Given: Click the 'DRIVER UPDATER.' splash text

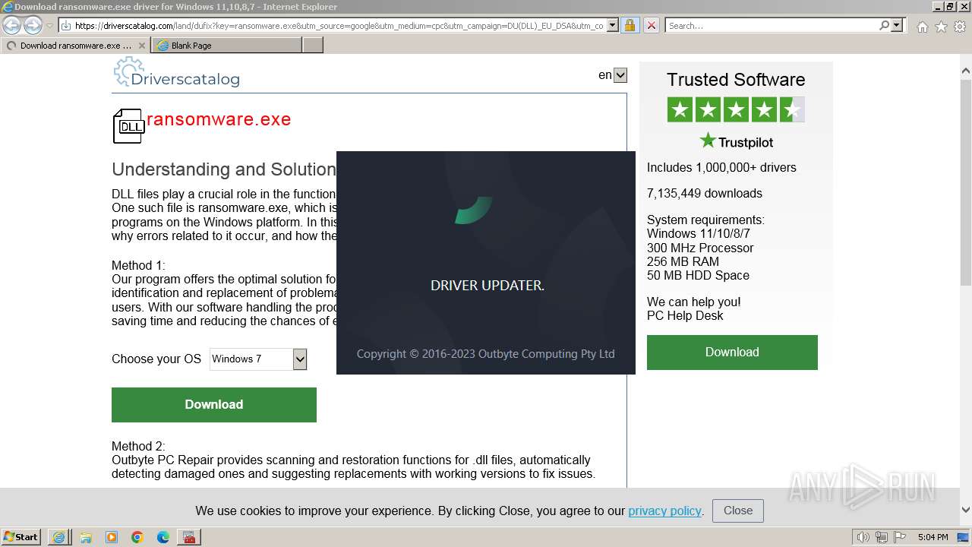Looking at the screenshot, I should 488,286.
